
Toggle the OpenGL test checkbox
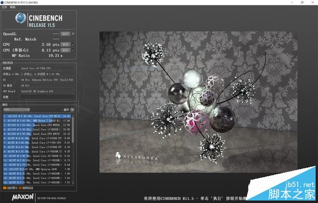point(73,34)
